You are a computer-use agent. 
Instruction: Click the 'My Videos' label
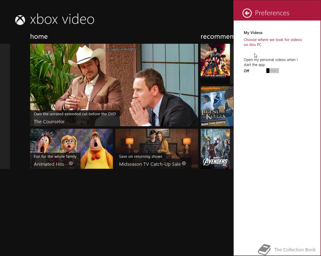[253, 33]
